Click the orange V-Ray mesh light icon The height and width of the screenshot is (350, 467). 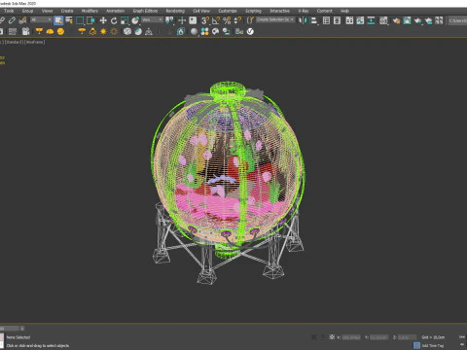pos(82,31)
